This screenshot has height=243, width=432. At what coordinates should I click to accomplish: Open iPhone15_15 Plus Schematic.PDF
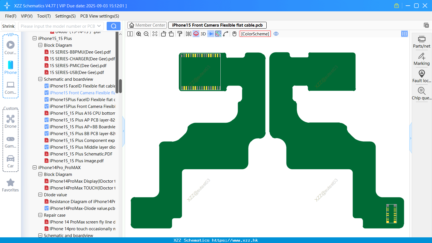[x=78, y=154]
